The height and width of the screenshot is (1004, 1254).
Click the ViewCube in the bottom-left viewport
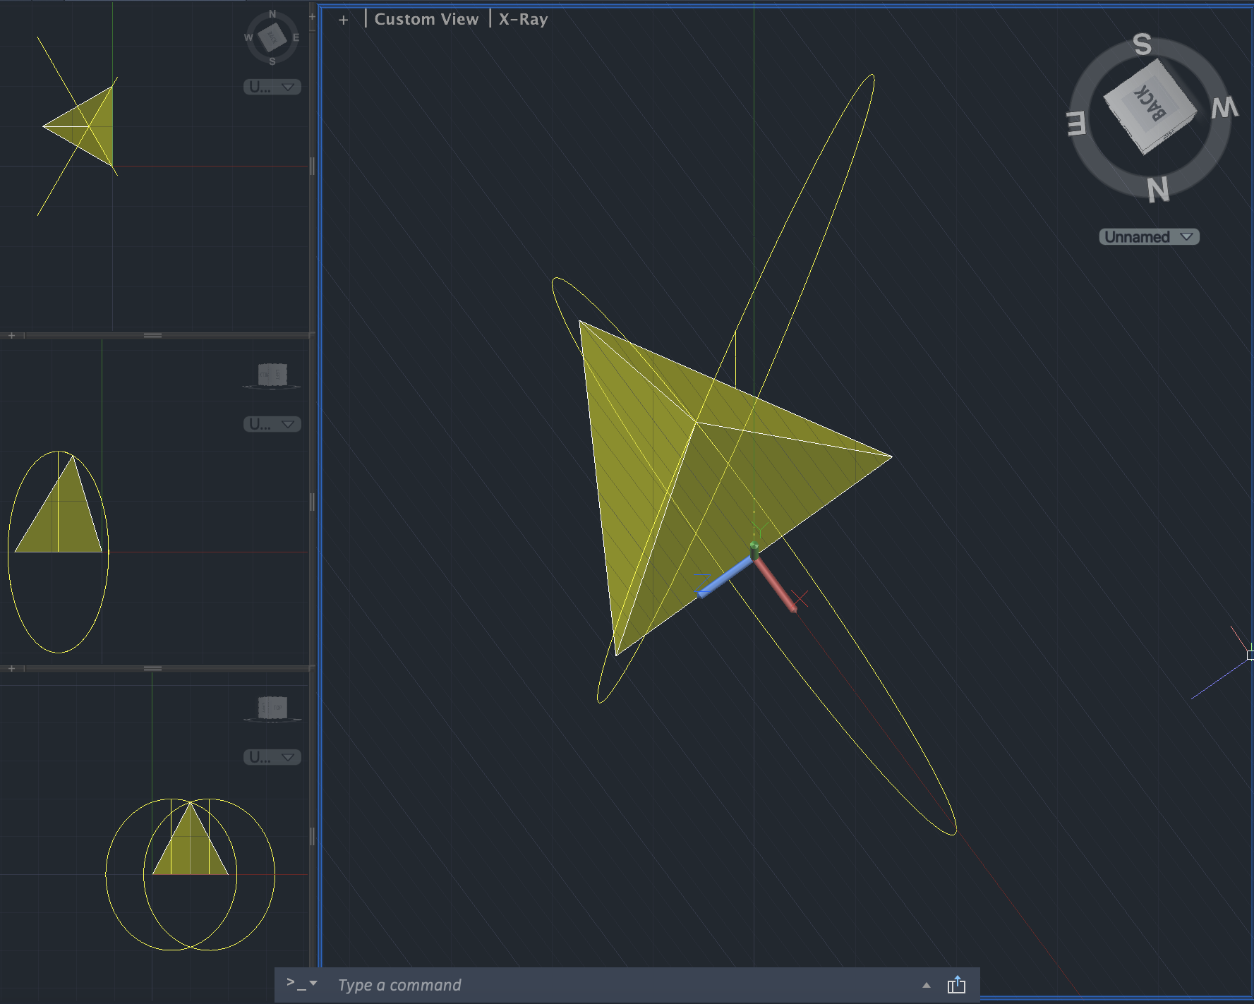coord(272,707)
